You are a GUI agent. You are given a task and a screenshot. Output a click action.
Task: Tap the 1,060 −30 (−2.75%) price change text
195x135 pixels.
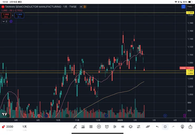point(12,11)
